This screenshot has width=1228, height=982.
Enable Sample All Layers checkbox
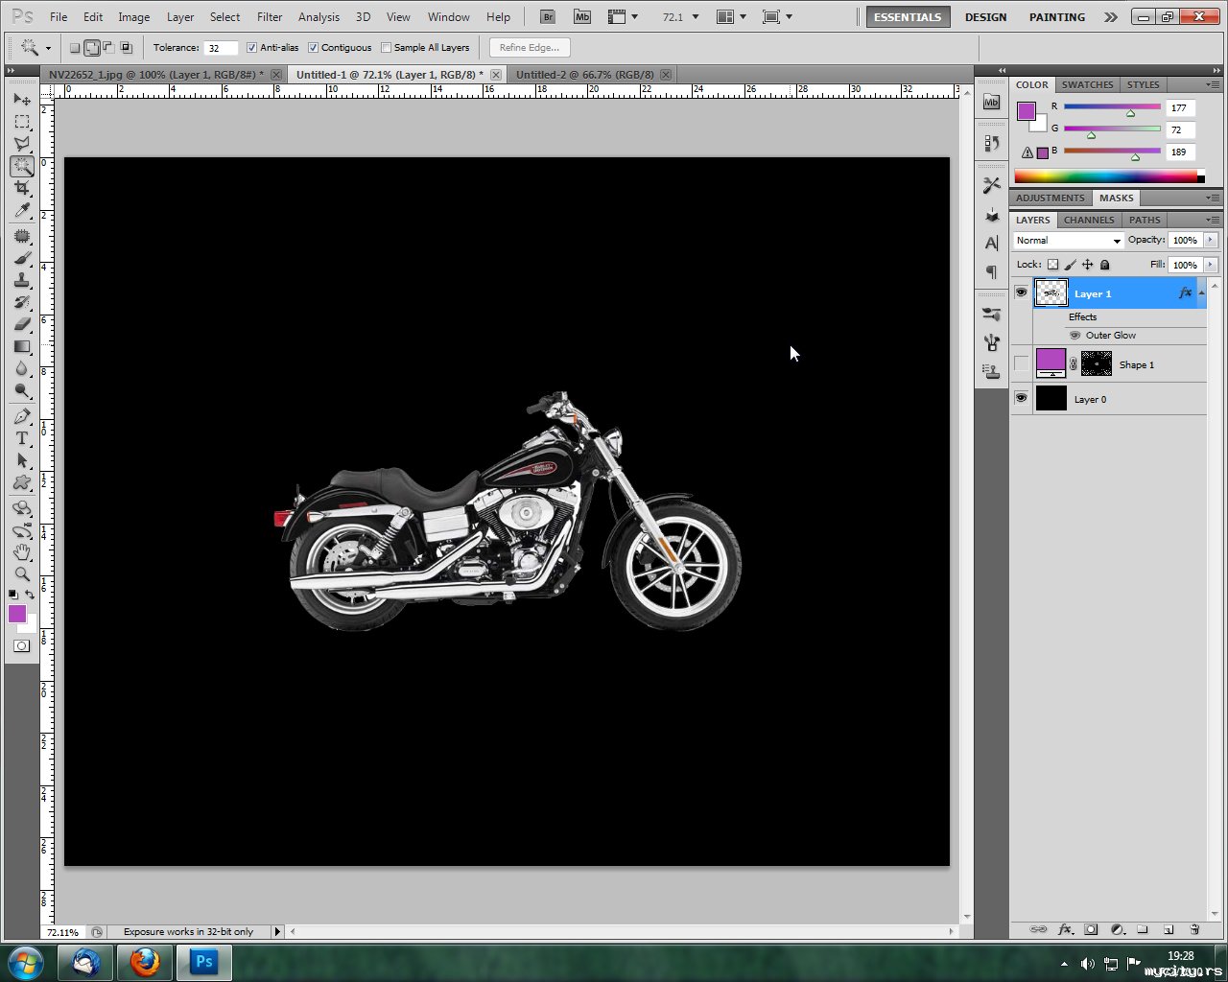[x=387, y=48]
